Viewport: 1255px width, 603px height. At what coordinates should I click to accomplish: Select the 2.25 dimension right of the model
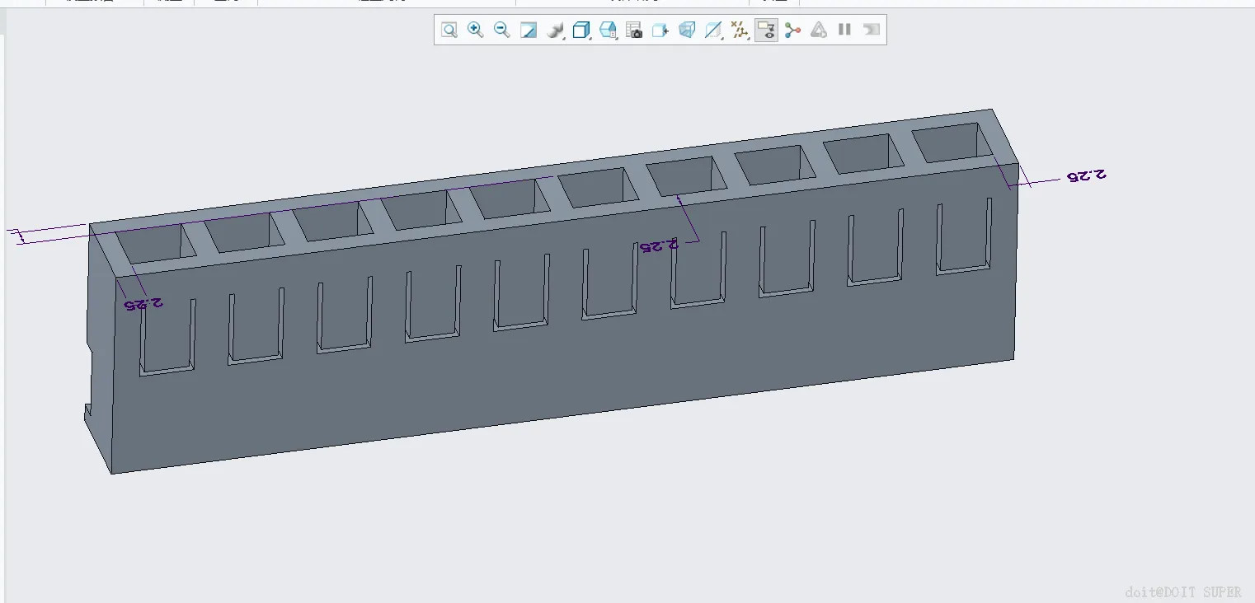tap(1086, 175)
